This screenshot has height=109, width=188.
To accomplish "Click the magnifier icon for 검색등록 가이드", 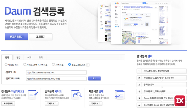I will (77, 95).
